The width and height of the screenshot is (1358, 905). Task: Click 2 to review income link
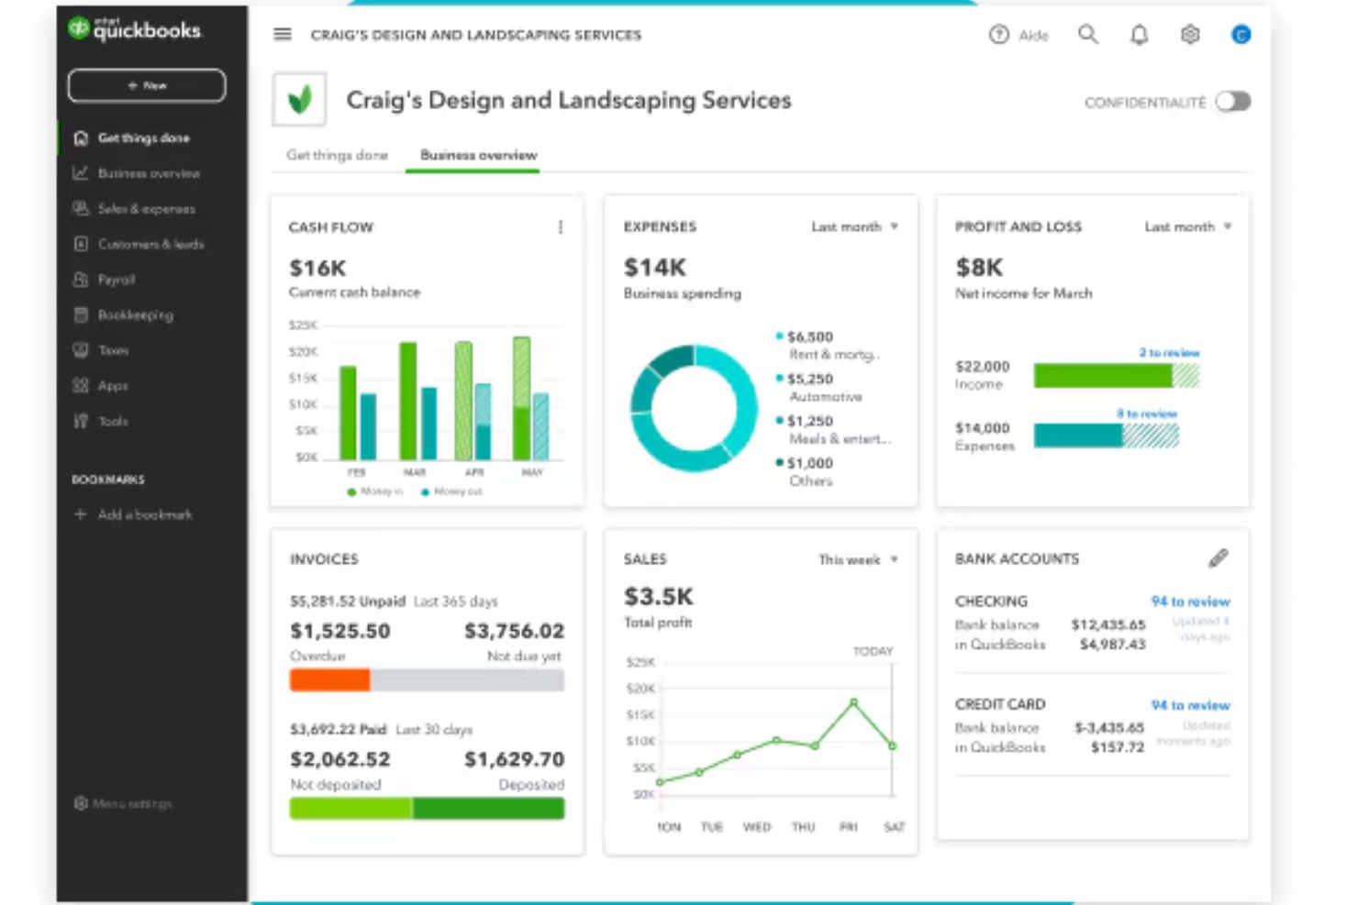coord(1169,352)
